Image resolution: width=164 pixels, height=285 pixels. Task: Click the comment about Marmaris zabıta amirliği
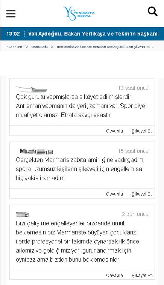(79, 169)
